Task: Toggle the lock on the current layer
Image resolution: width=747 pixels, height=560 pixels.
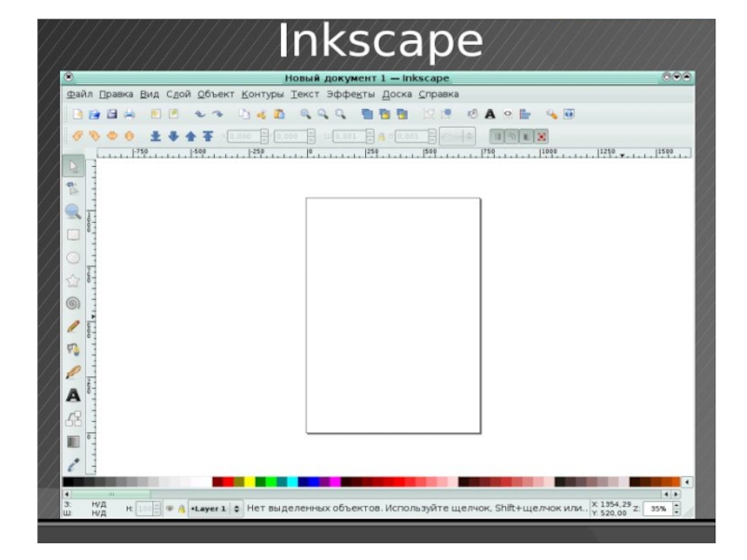Action: coord(180,509)
